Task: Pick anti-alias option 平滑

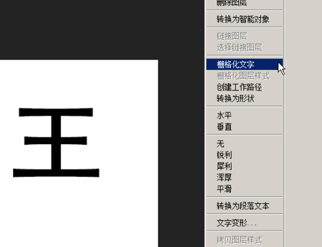Action: 245,189
